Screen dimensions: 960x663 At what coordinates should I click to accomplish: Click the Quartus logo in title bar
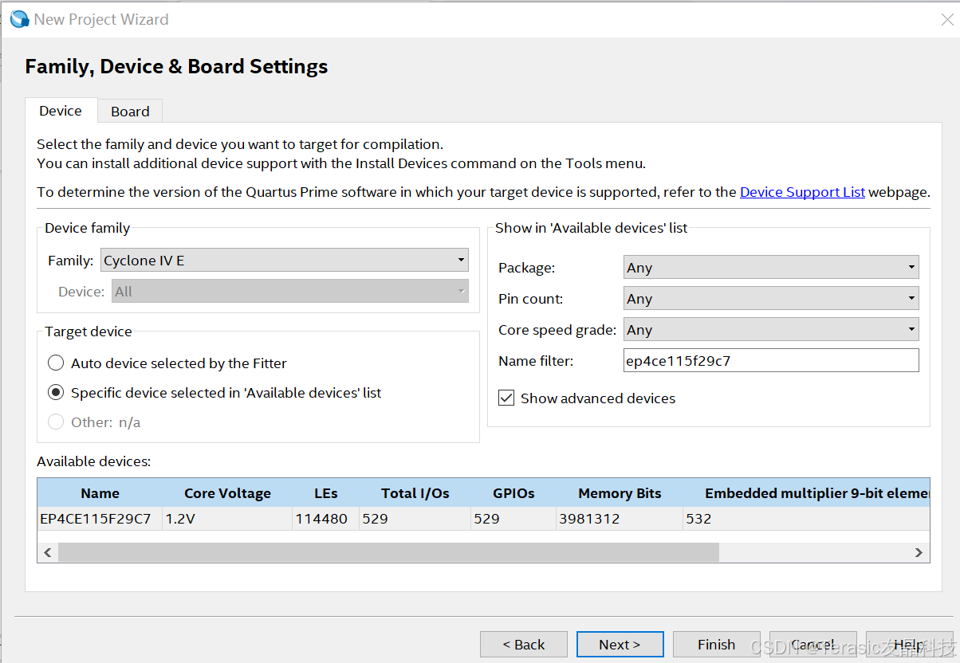18,19
